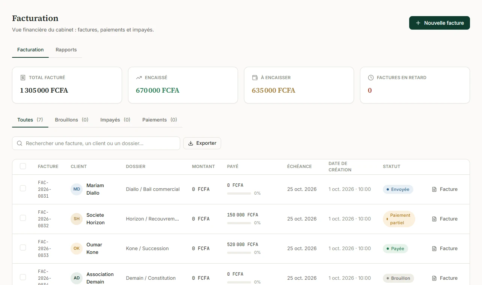Click the Brouillon status badge
The width and height of the screenshot is (482, 285).
tap(398, 278)
